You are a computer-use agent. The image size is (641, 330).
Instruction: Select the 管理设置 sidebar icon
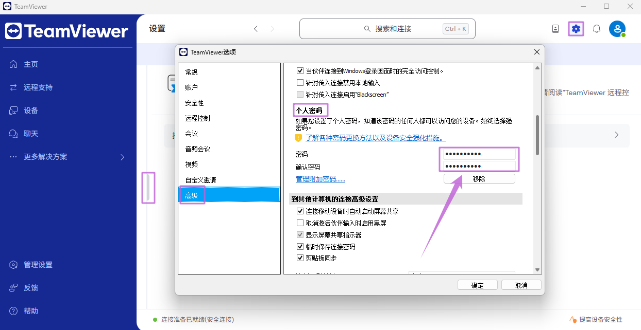coord(13,264)
